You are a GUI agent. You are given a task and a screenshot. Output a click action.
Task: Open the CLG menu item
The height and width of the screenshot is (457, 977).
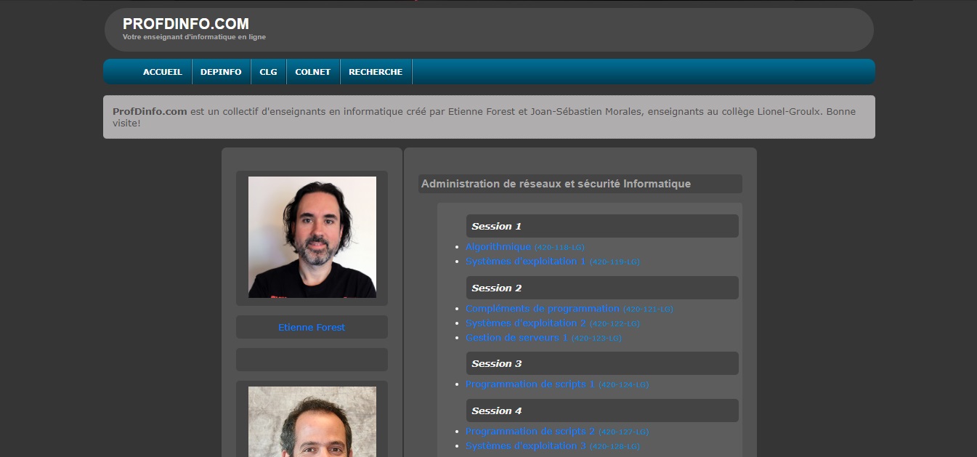coord(269,72)
